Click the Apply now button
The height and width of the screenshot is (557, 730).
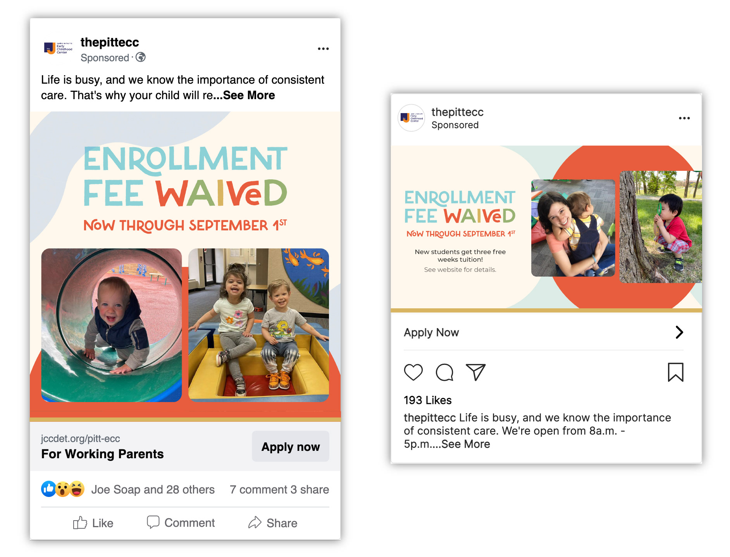pos(291,447)
